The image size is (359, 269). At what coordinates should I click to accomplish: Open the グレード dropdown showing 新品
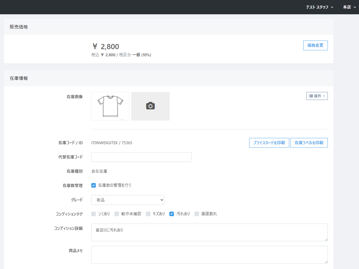pos(128,200)
